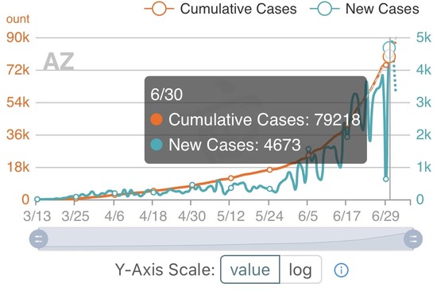Click the teal marker at 5/24
The image size is (437, 291).
pos(270,189)
